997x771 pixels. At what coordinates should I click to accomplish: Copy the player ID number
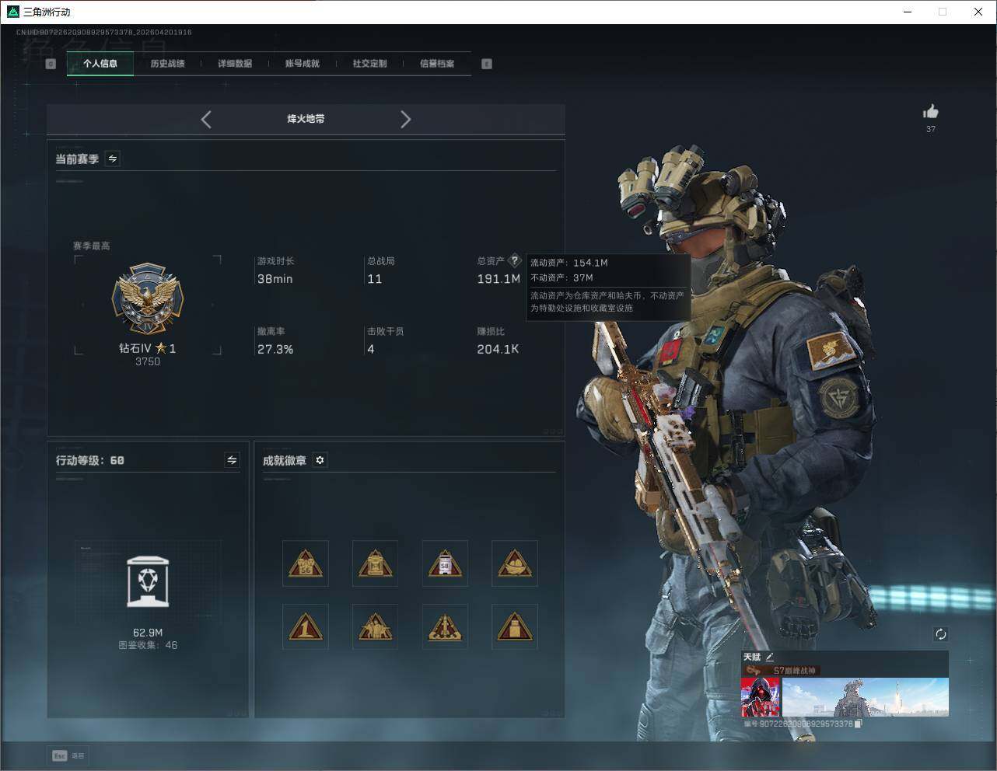coord(858,724)
